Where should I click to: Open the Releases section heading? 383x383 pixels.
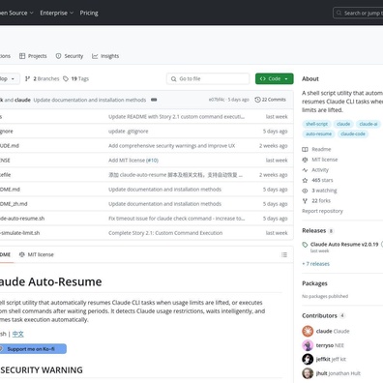pyautogui.click(x=314, y=230)
